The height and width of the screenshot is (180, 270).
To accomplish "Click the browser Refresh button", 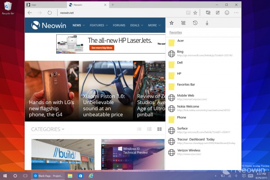I will click(x=49, y=13).
